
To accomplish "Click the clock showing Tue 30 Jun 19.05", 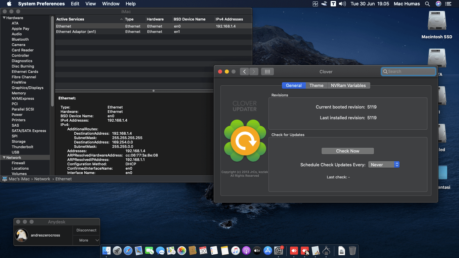I will [x=370, y=4].
